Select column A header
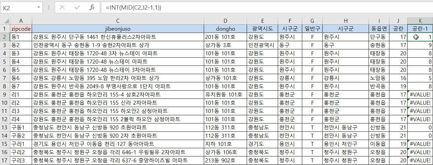Screen dimensions: 433x165 (21, 20)
